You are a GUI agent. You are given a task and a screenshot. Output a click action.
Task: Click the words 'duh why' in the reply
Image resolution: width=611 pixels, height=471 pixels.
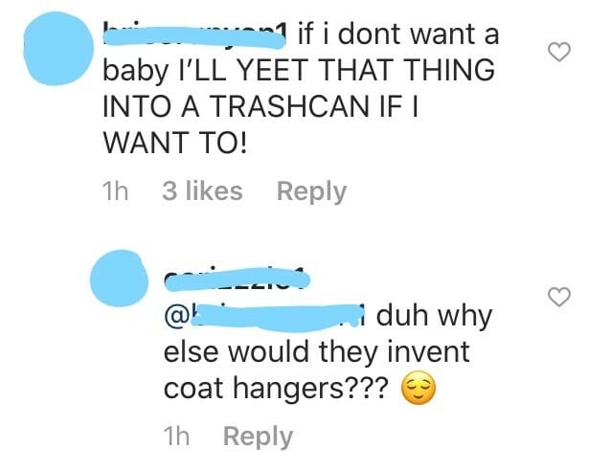pyautogui.click(x=434, y=316)
